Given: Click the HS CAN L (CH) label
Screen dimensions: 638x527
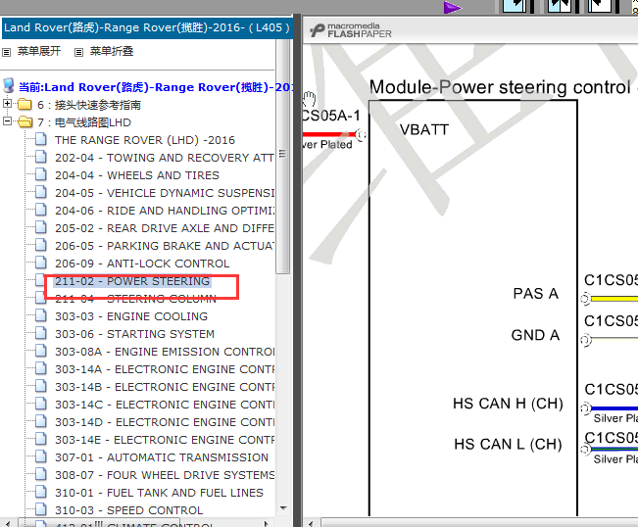Looking at the screenshot, I should [x=508, y=444].
